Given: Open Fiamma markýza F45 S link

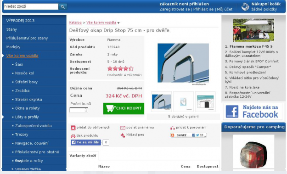Looking at the screenshot, I should (x=248, y=46).
